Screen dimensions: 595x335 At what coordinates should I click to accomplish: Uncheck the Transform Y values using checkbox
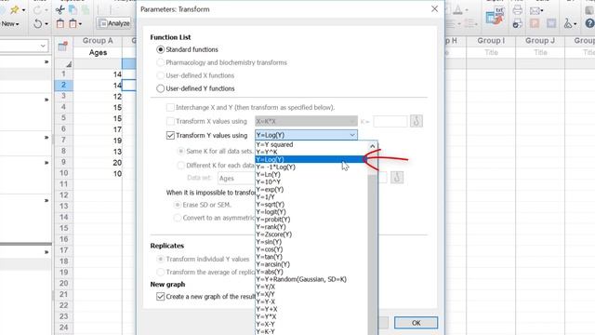coord(170,135)
